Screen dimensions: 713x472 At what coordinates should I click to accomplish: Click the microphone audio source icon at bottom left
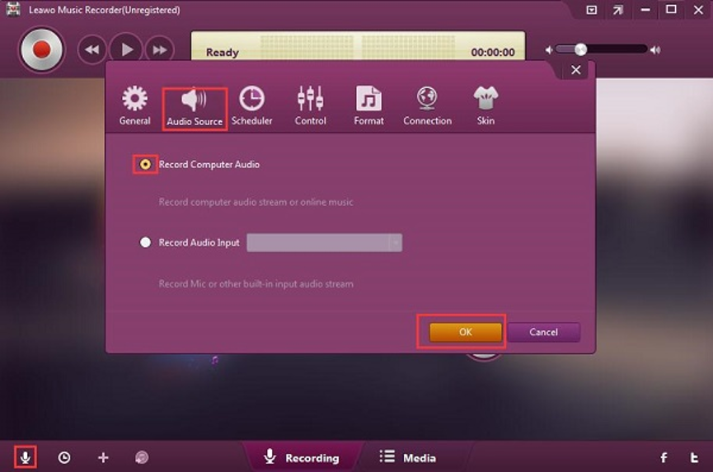(x=26, y=457)
